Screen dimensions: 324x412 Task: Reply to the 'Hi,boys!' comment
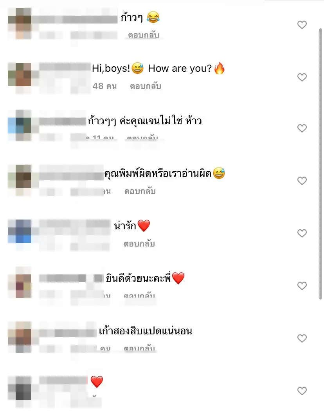tap(146, 86)
